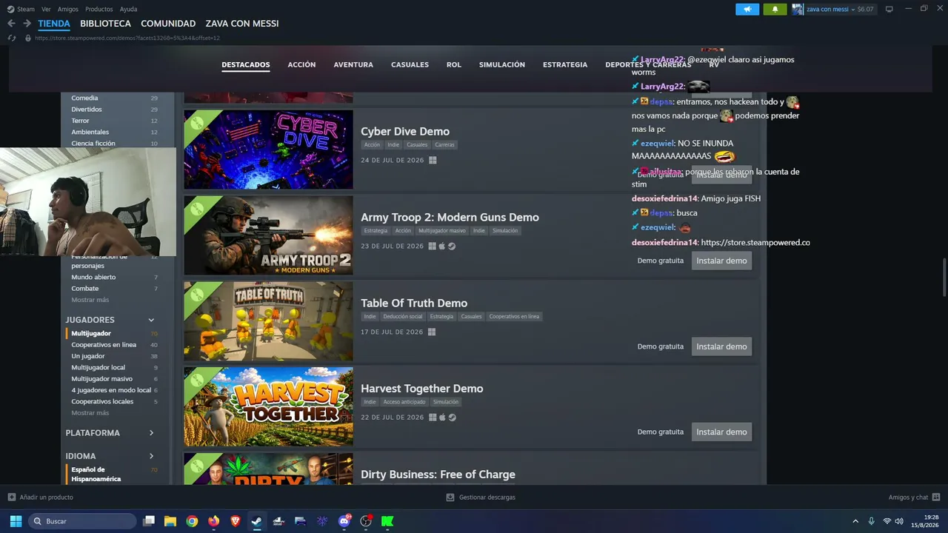
Task: Click the Steam icon in the taskbar
Action: tap(257, 521)
